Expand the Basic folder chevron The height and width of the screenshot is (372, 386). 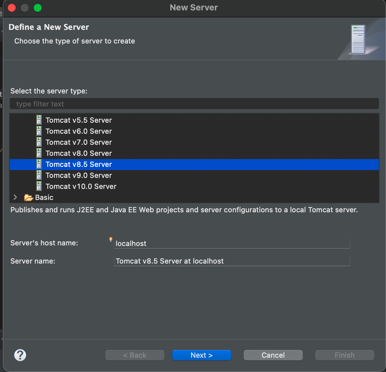pyautogui.click(x=15, y=197)
